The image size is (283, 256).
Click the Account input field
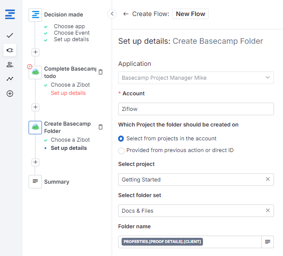[196, 109]
